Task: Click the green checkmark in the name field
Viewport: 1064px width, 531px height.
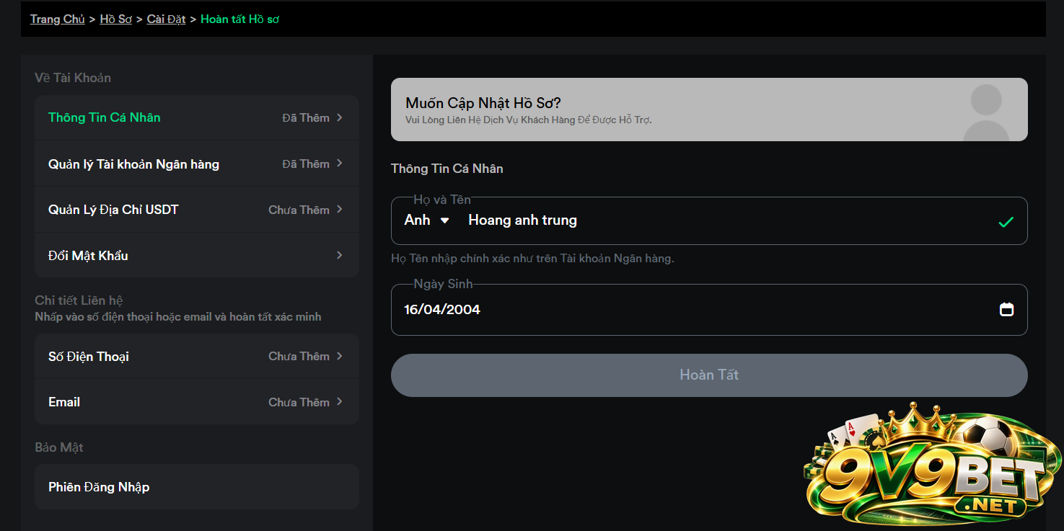Action: pos(1006,222)
